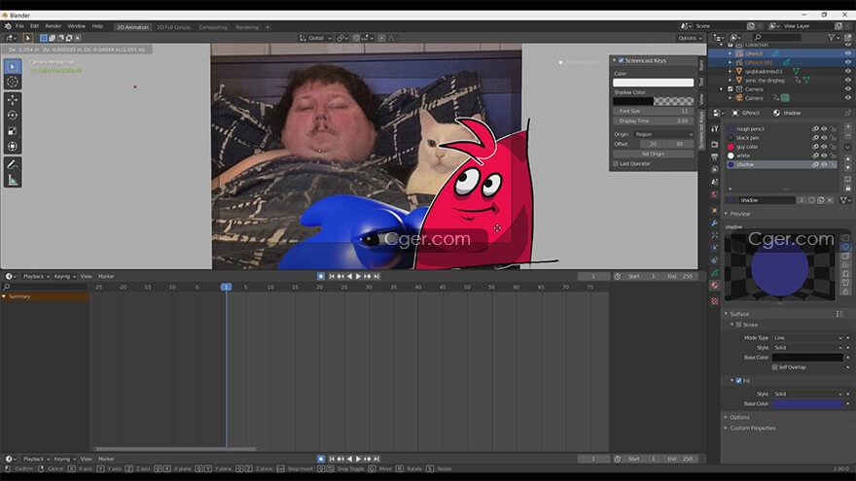Viewport: 856px width, 481px height.
Task: Open upper timeline Marker menu
Action: click(x=106, y=277)
